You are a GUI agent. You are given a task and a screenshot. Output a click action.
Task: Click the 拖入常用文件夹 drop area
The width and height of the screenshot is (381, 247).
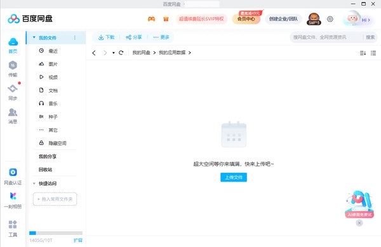pos(55,199)
